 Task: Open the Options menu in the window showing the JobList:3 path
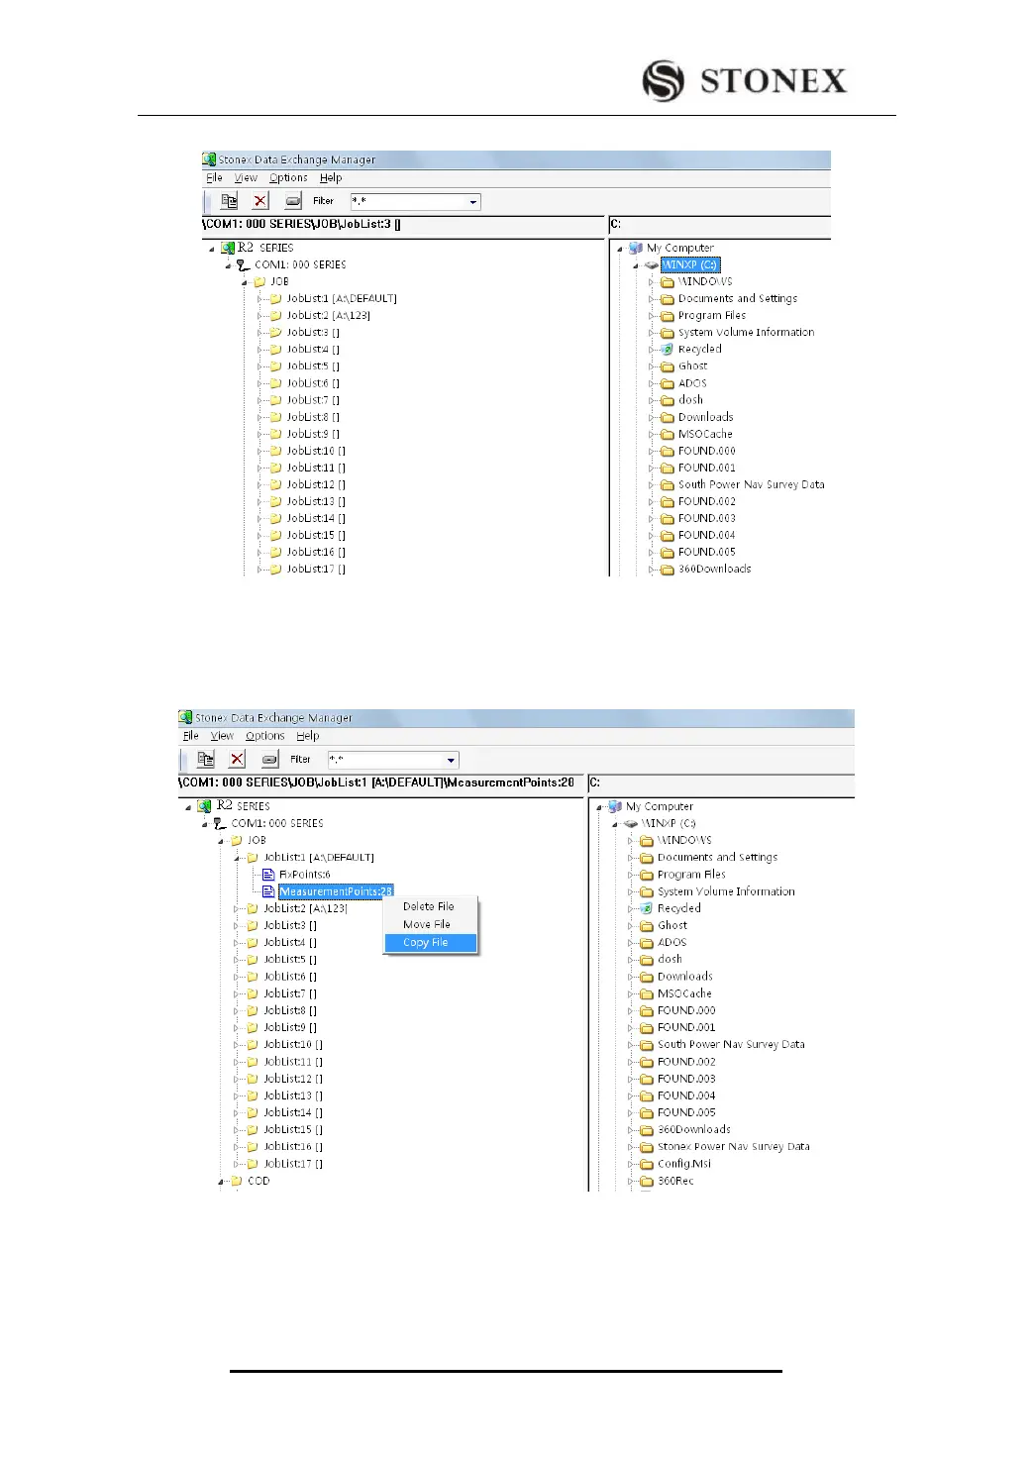click(288, 178)
